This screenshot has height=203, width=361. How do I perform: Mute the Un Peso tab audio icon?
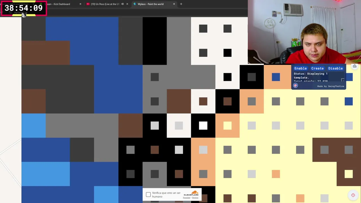(x=122, y=4)
